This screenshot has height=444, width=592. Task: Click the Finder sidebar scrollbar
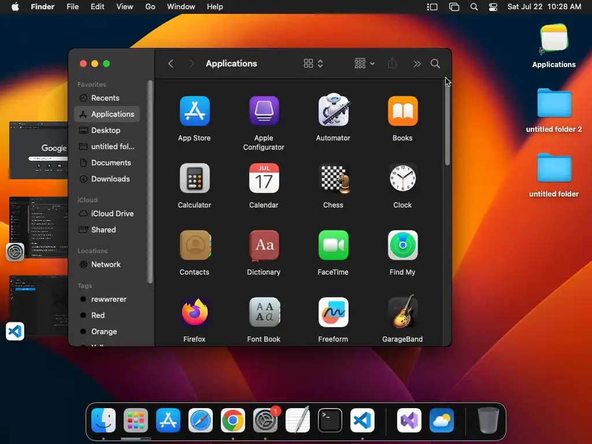[150, 181]
